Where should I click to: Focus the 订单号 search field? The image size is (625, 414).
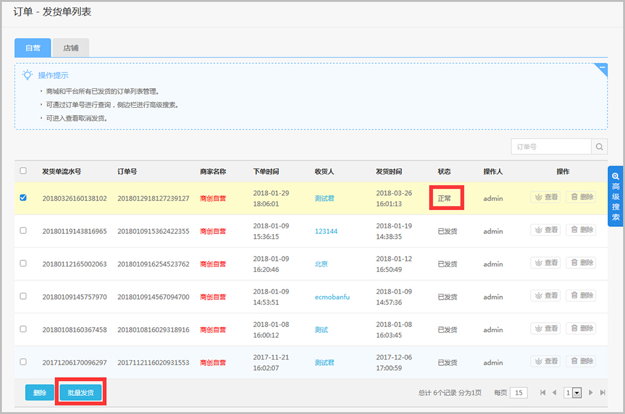click(551, 147)
